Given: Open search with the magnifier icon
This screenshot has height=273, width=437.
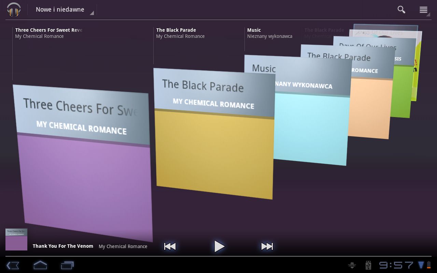Looking at the screenshot, I should point(401,10).
